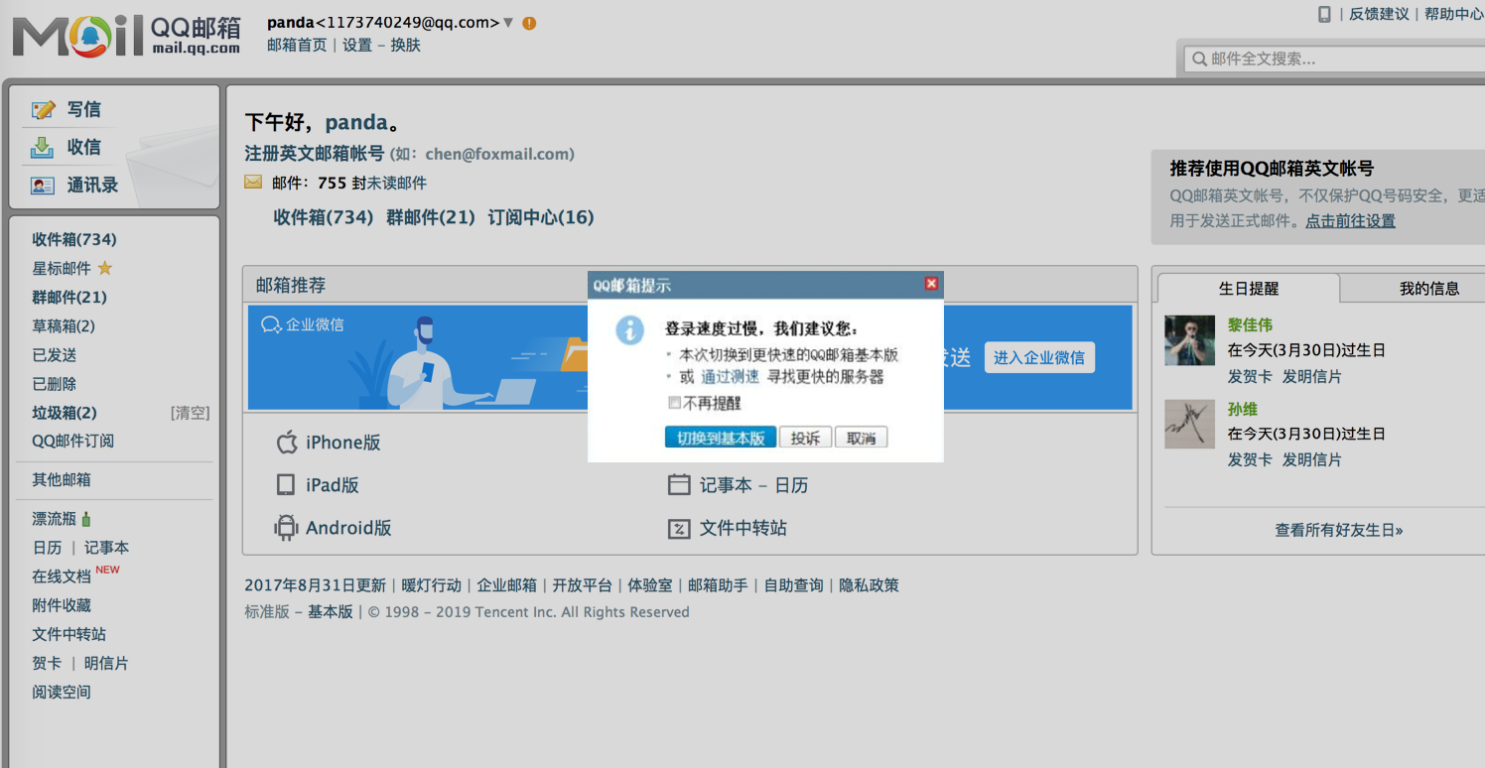Open 换肤 skin option in the header
The image size is (1485, 768).
[x=406, y=45]
